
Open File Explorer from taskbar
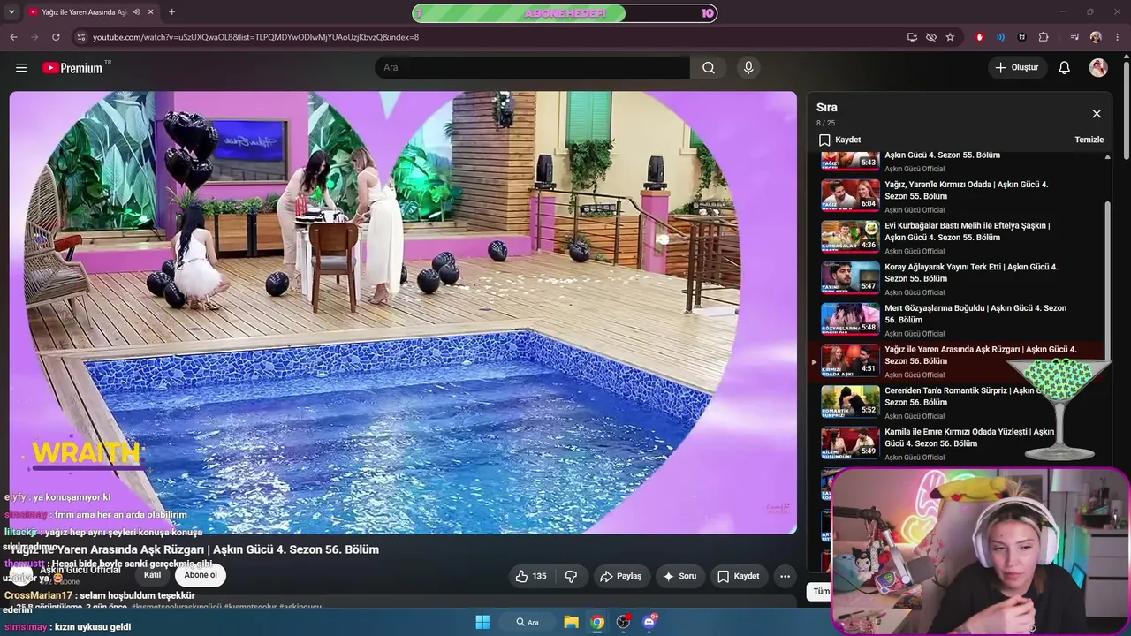tap(571, 622)
